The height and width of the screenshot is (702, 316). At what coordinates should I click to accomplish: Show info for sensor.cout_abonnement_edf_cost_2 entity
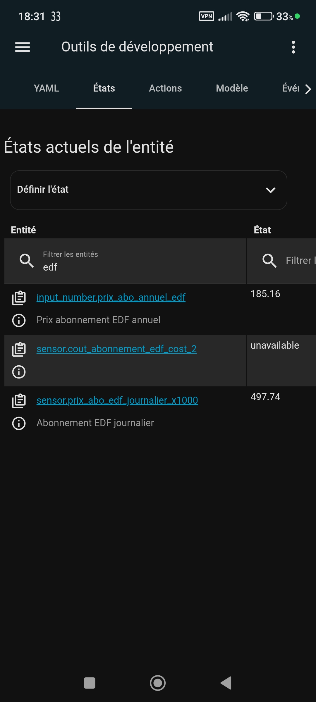pyautogui.click(x=19, y=372)
